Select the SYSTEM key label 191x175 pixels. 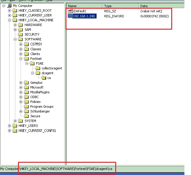[x=30, y=121]
